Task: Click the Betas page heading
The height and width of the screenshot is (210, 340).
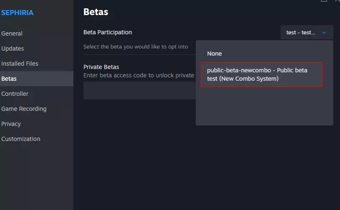Action: click(x=96, y=12)
